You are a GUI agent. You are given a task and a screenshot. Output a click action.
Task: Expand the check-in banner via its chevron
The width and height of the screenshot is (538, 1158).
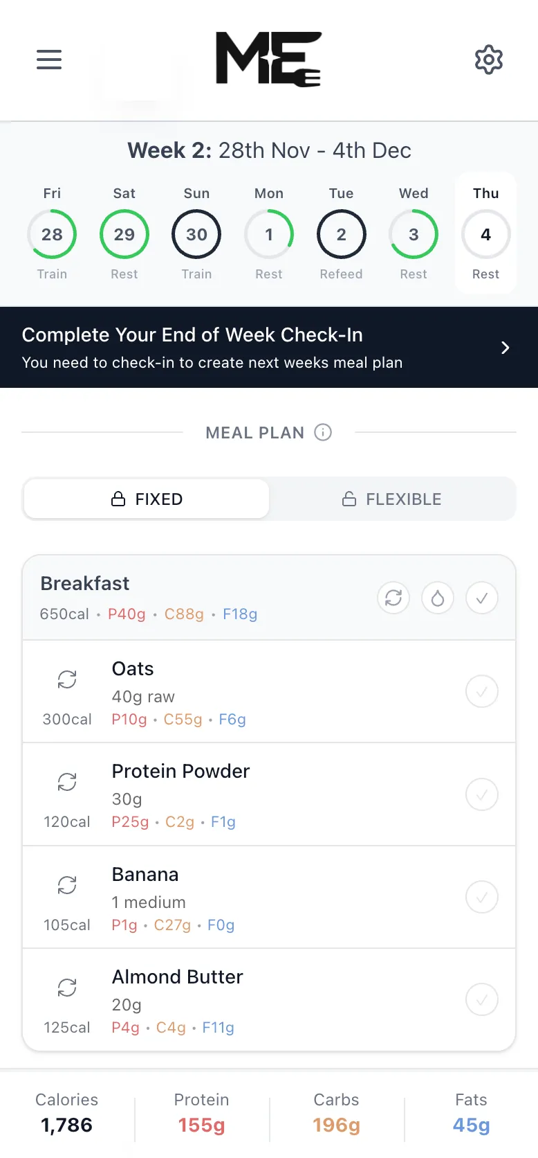pos(505,347)
